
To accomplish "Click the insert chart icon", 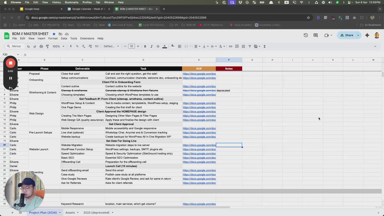I will tap(243, 46).
